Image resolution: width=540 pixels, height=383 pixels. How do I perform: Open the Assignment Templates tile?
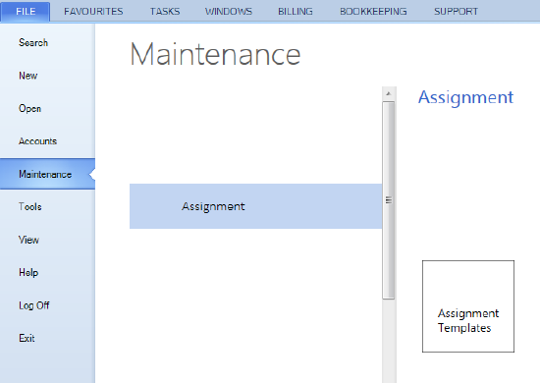(468, 306)
